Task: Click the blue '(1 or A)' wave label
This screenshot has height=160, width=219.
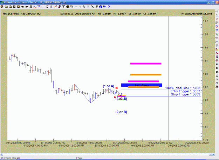Action: [x=108, y=86]
